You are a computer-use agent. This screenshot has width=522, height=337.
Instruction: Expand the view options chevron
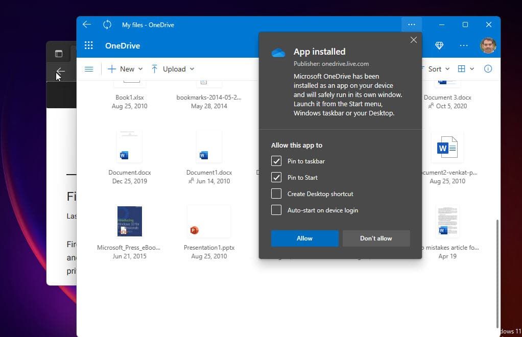pyautogui.click(x=472, y=69)
